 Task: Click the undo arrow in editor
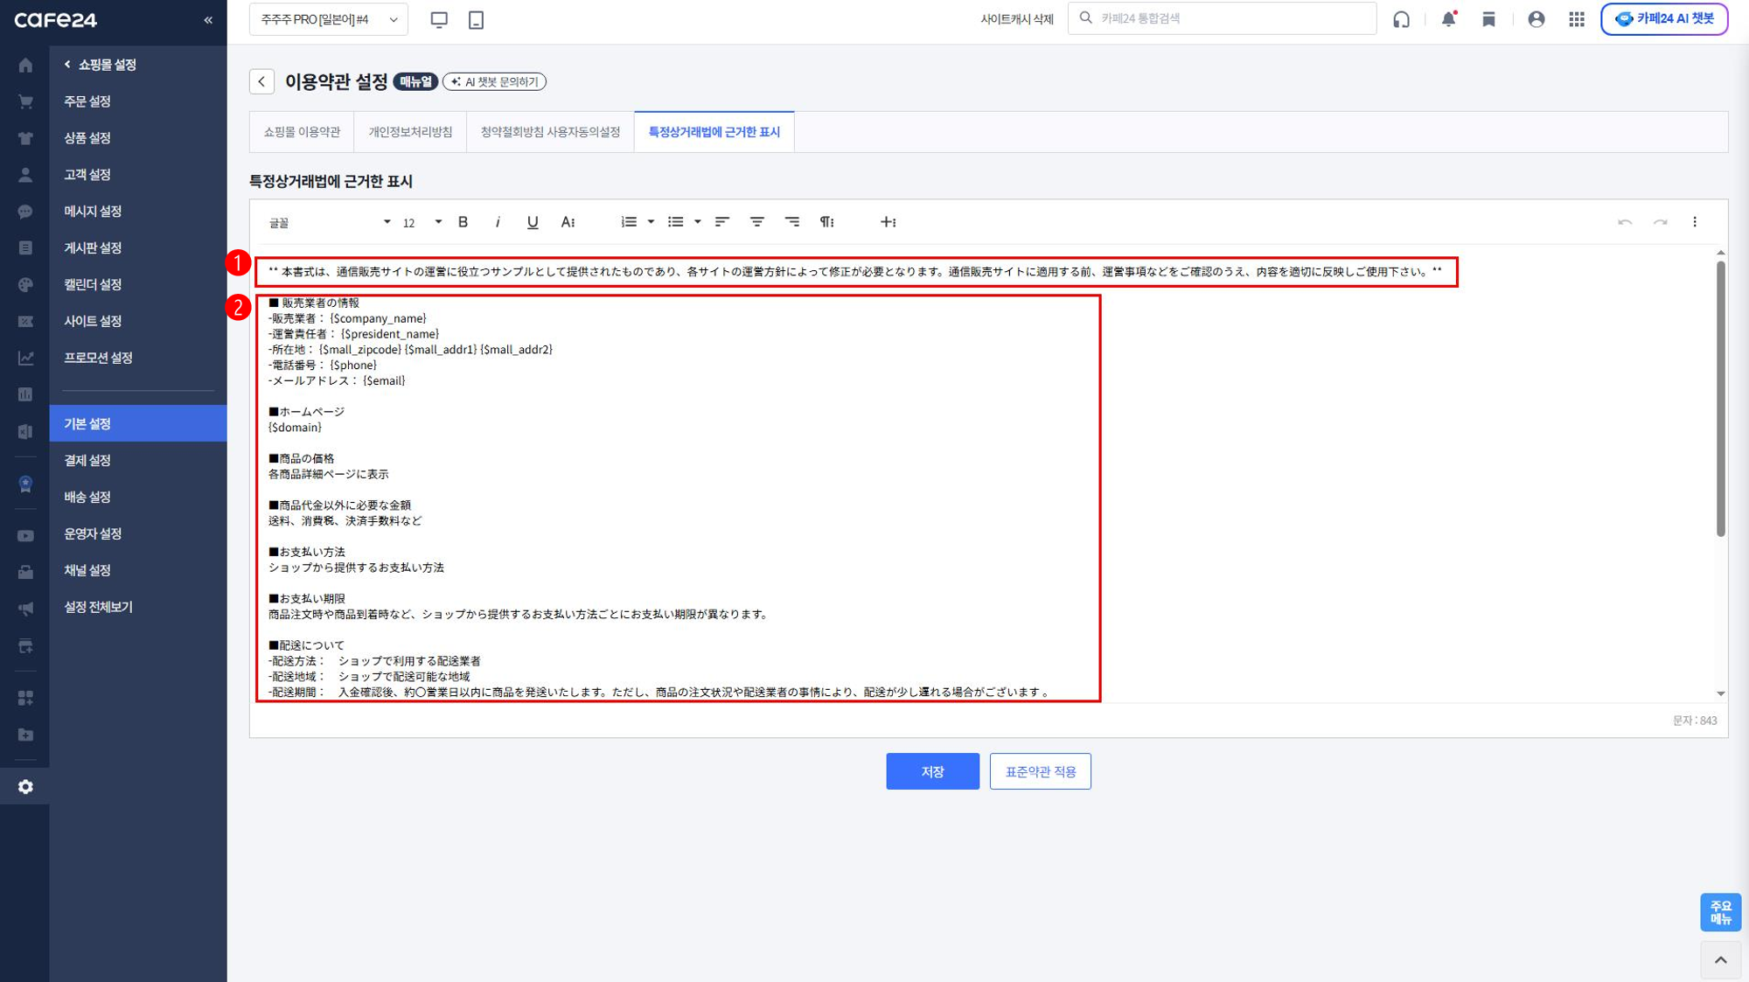(1624, 222)
